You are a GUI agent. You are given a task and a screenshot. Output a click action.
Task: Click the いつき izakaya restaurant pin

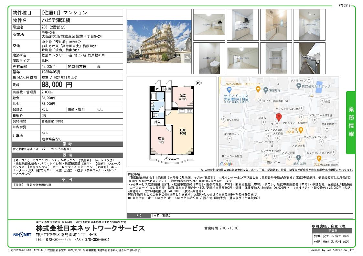pos(301,131)
